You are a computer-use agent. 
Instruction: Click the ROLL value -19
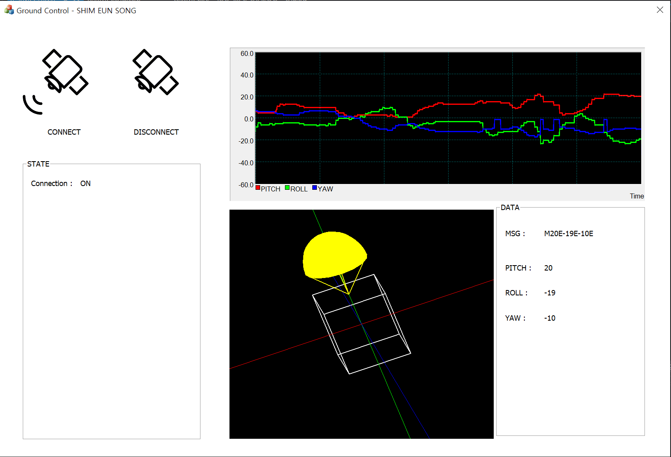[550, 293]
